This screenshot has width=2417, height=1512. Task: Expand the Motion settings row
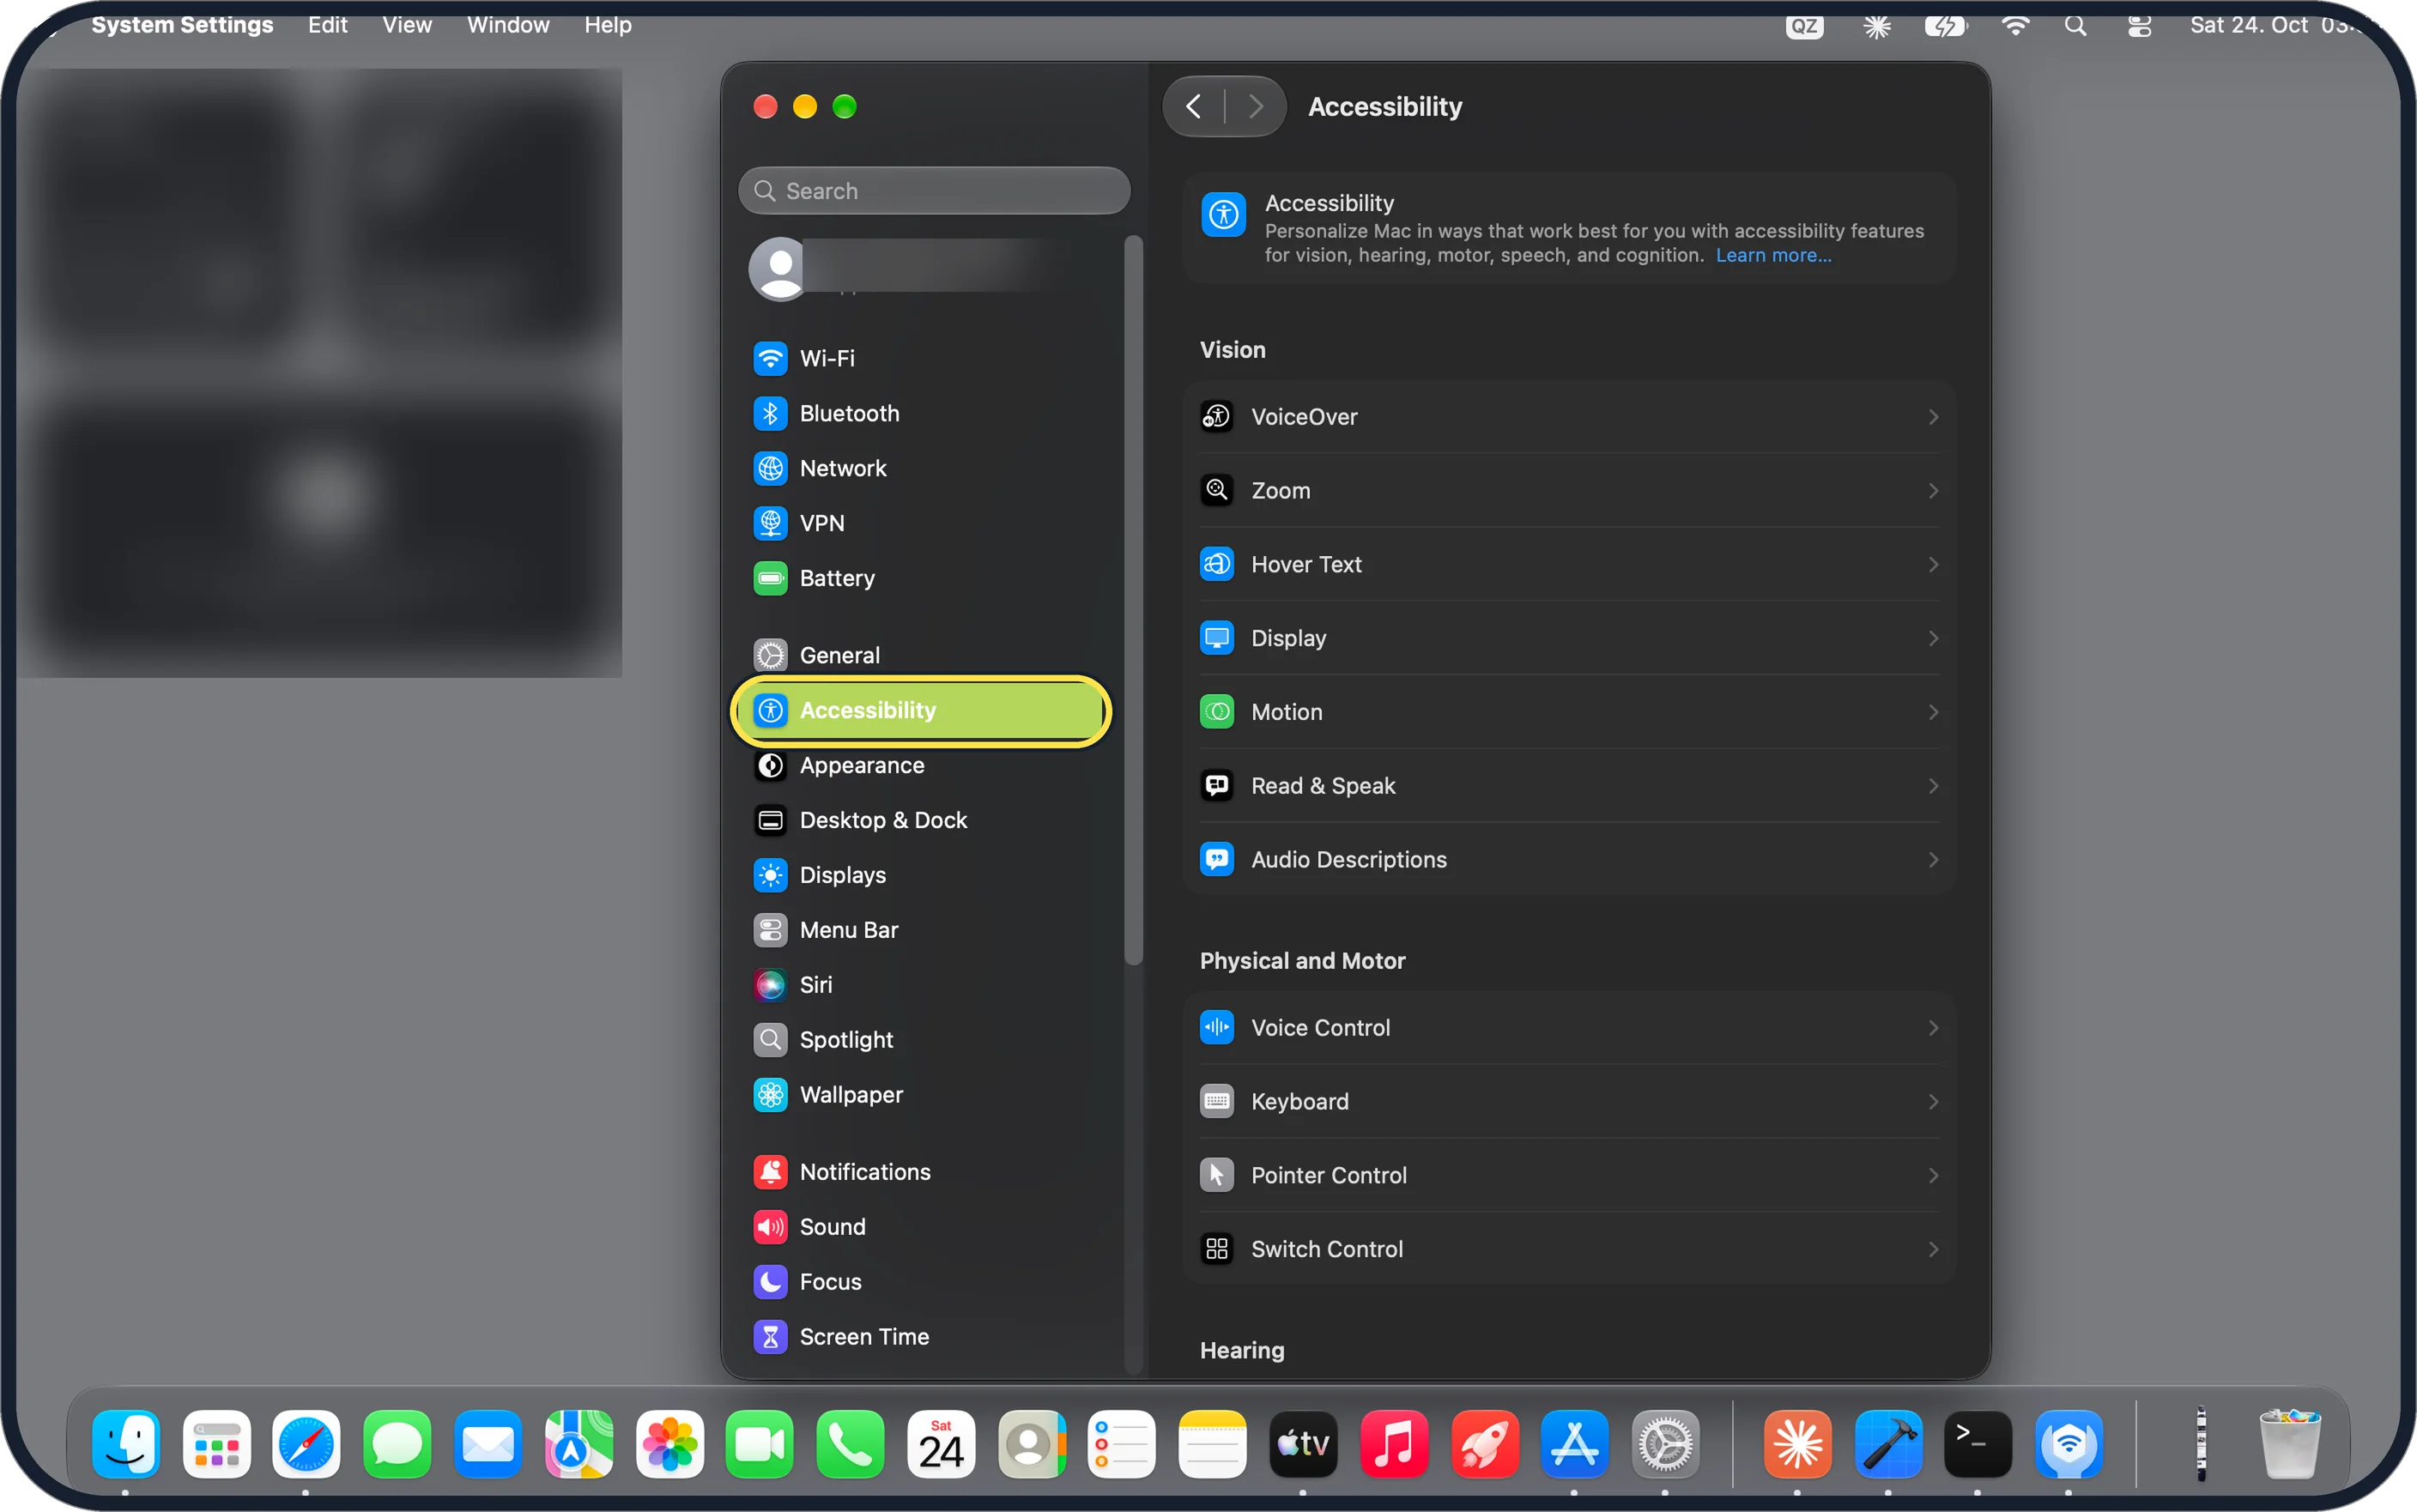coord(1569,712)
